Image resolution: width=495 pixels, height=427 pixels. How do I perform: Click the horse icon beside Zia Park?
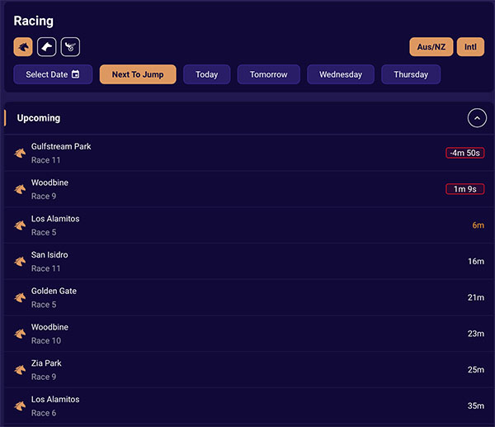tap(20, 370)
